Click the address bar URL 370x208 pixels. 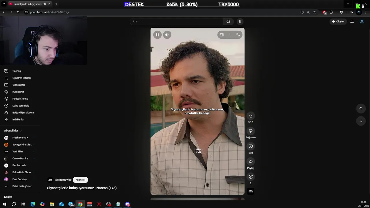pyautogui.click(x=50, y=12)
